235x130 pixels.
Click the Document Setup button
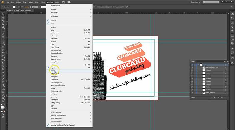104,7
